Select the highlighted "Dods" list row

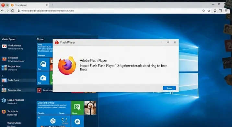pos(19,80)
